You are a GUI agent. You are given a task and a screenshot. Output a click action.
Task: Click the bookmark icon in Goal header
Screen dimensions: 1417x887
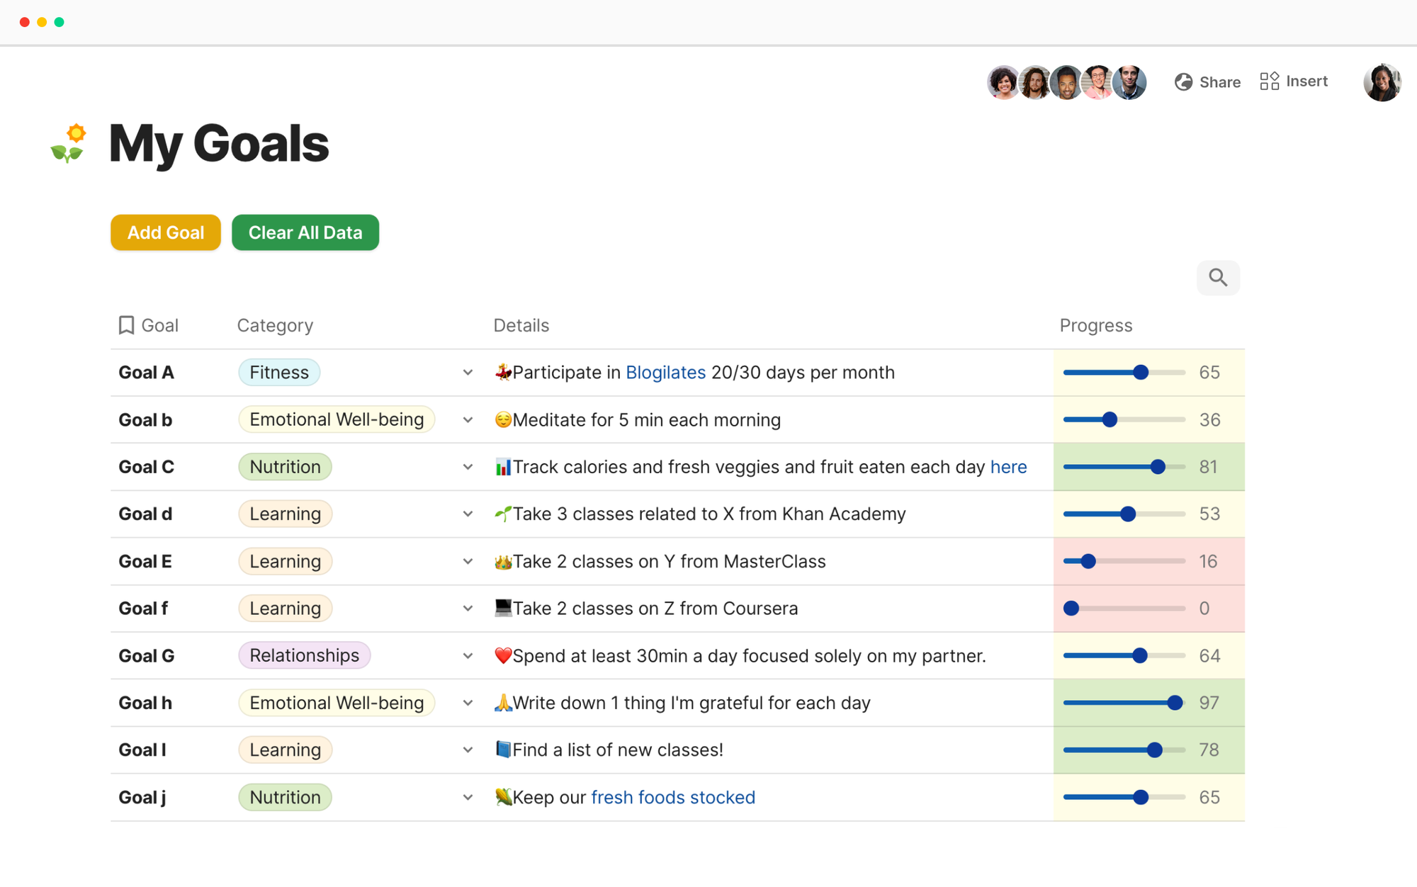[x=126, y=325]
